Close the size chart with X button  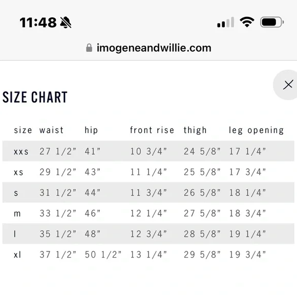[288, 84]
